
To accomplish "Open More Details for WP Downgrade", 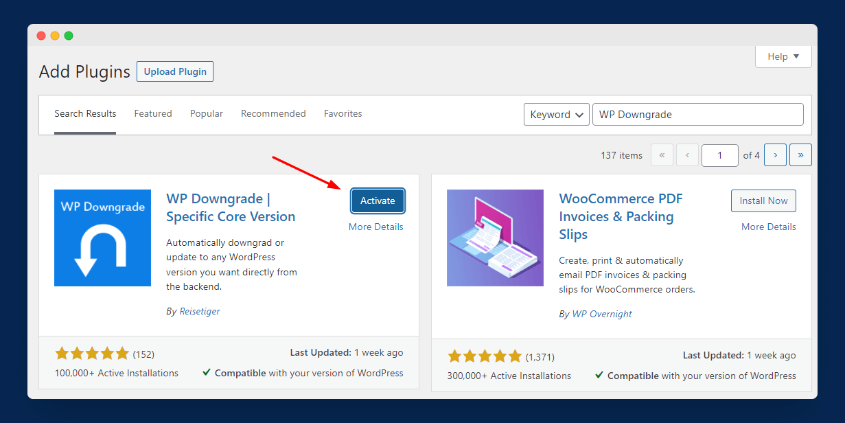I will (x=375, y=227).
